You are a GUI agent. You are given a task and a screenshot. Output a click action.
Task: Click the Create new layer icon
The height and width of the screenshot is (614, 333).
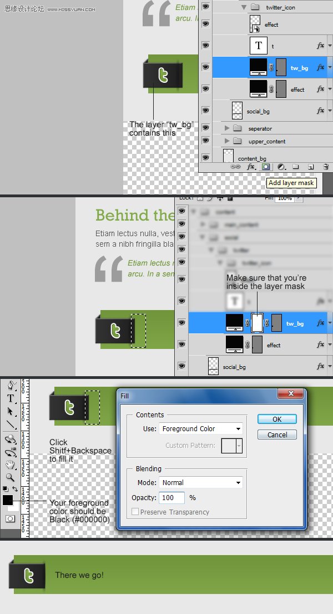coord(311,167)
